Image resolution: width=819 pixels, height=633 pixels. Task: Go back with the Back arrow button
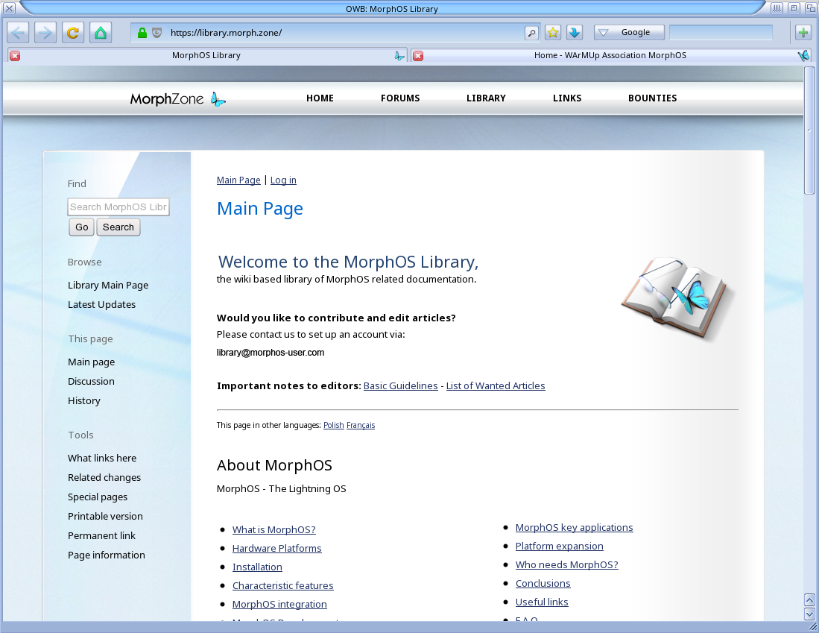pos(18,32)
